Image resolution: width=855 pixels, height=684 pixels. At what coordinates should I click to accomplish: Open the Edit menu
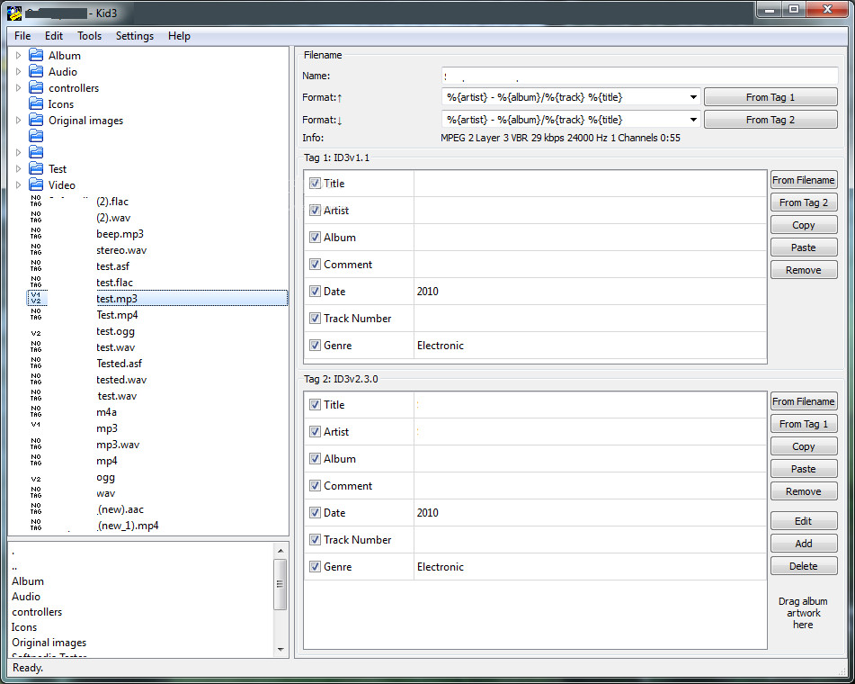pyautogui.click(x=54, y=36)
